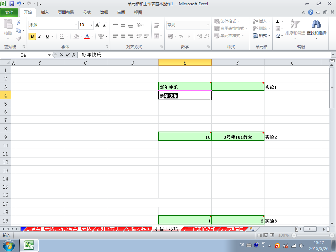Open the 文件 tab
This screenshot has height=252, width=336.
click(x=9, y=12)
